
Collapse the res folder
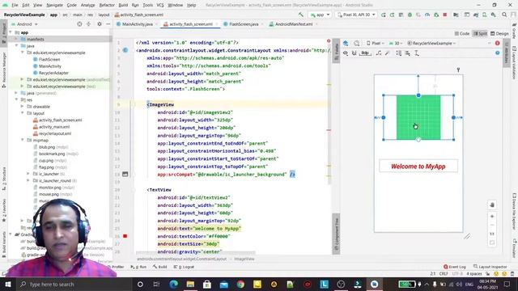coord(16,99)
